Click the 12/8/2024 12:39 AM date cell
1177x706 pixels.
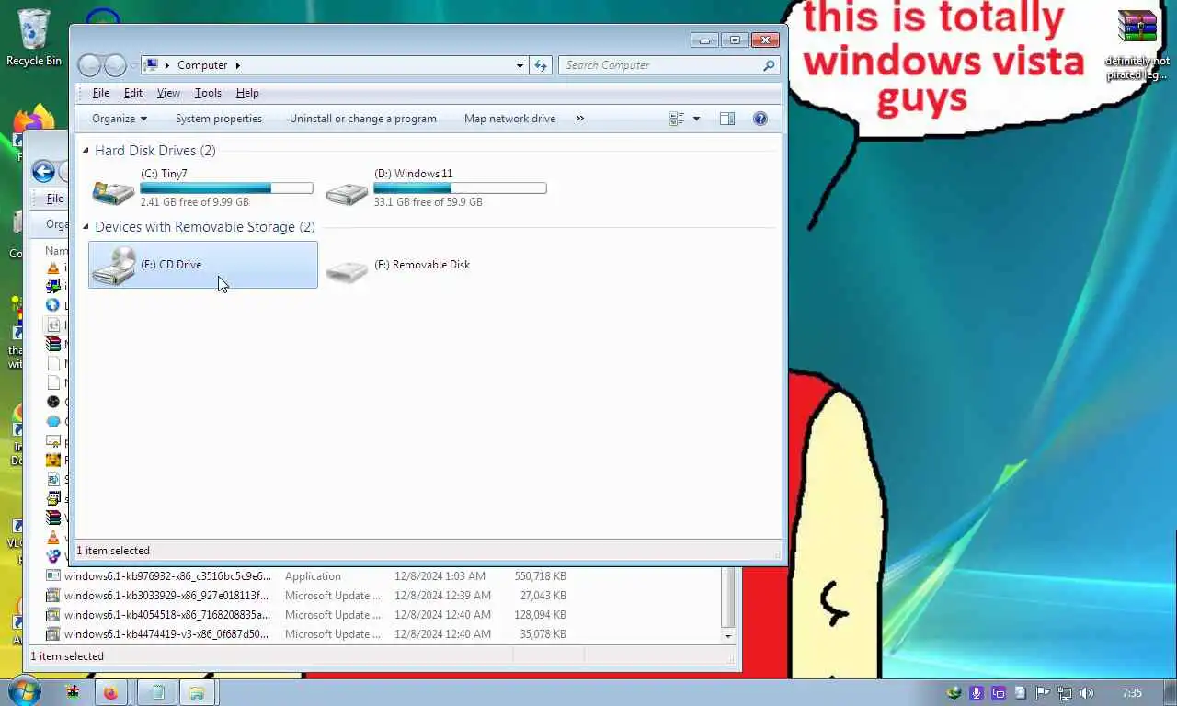click(443, 596)
